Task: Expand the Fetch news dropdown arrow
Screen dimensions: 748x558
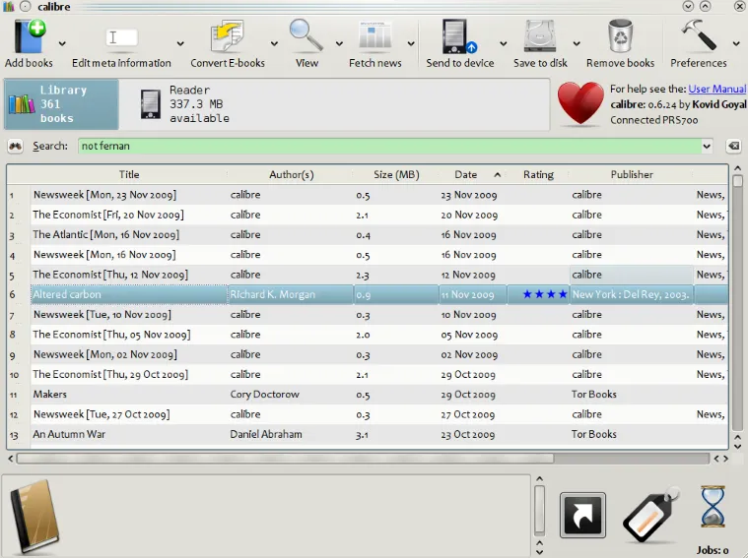Action: (x=411, y=44)
